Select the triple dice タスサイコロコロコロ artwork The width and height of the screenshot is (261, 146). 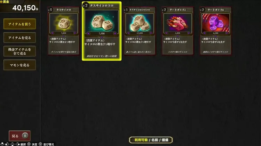point(140,23)
